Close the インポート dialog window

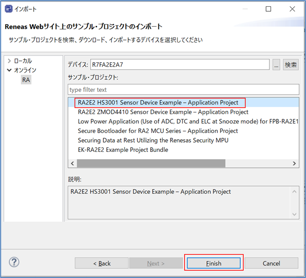292,9
